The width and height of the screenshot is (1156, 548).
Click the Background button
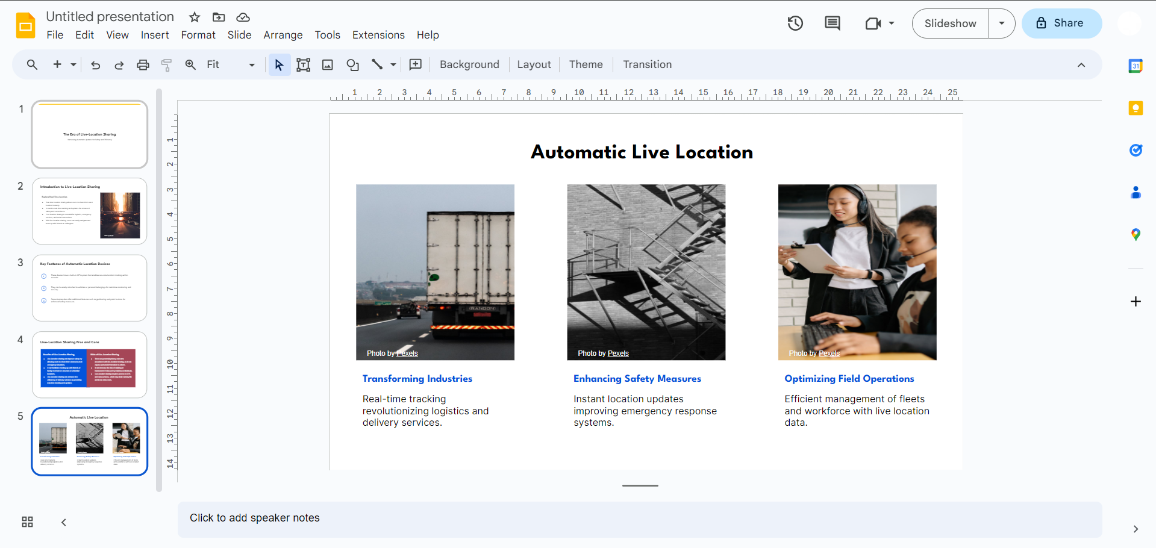tap(469, 64)
